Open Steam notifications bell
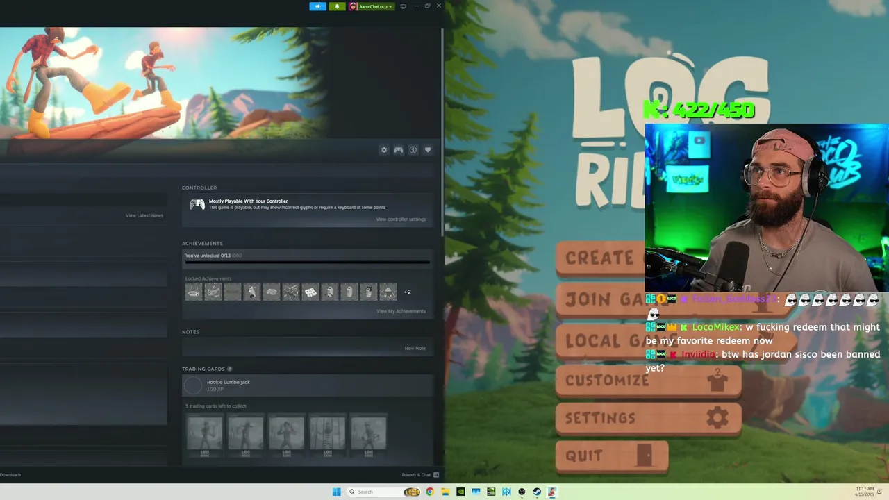This screenshot has height=500, width=889. click(x=337, y=6)
